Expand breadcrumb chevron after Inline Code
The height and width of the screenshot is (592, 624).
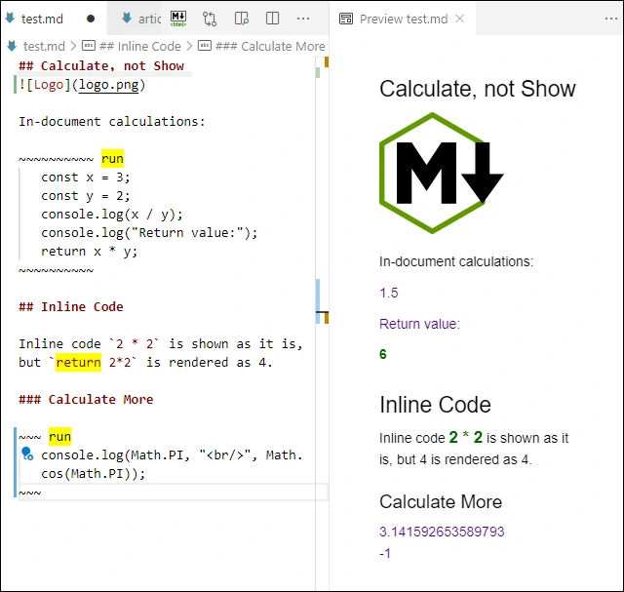pyautogui.click(x=189, y=46)
